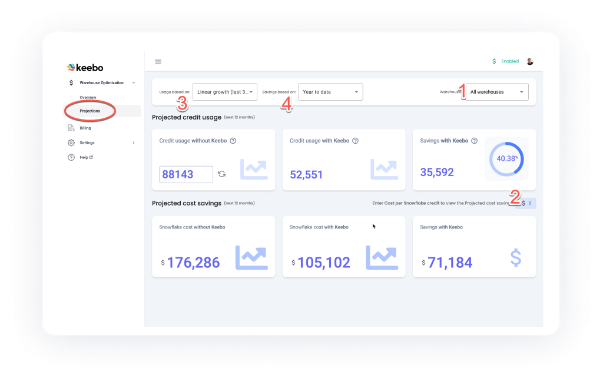Open the Help external link
Screen dimensions: 603x378
click(x=87, y=157)
